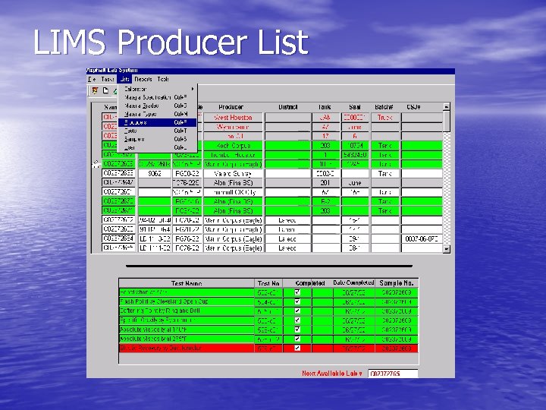Viewport: 546px width, 410px height.
Task: Select the red "West Houston" producer cell
Action: pyautogui.click(x=233, y=118)
